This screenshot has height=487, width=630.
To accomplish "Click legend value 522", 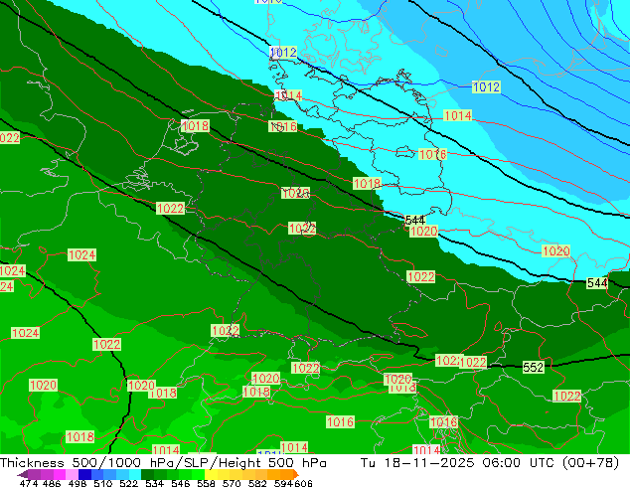I will (128, 483).
